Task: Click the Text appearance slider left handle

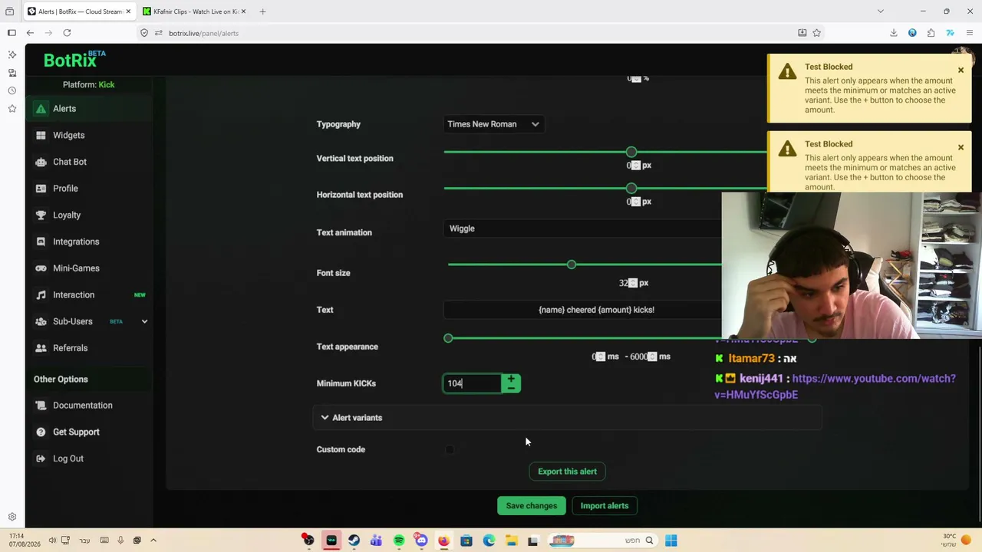Action: 448,338
